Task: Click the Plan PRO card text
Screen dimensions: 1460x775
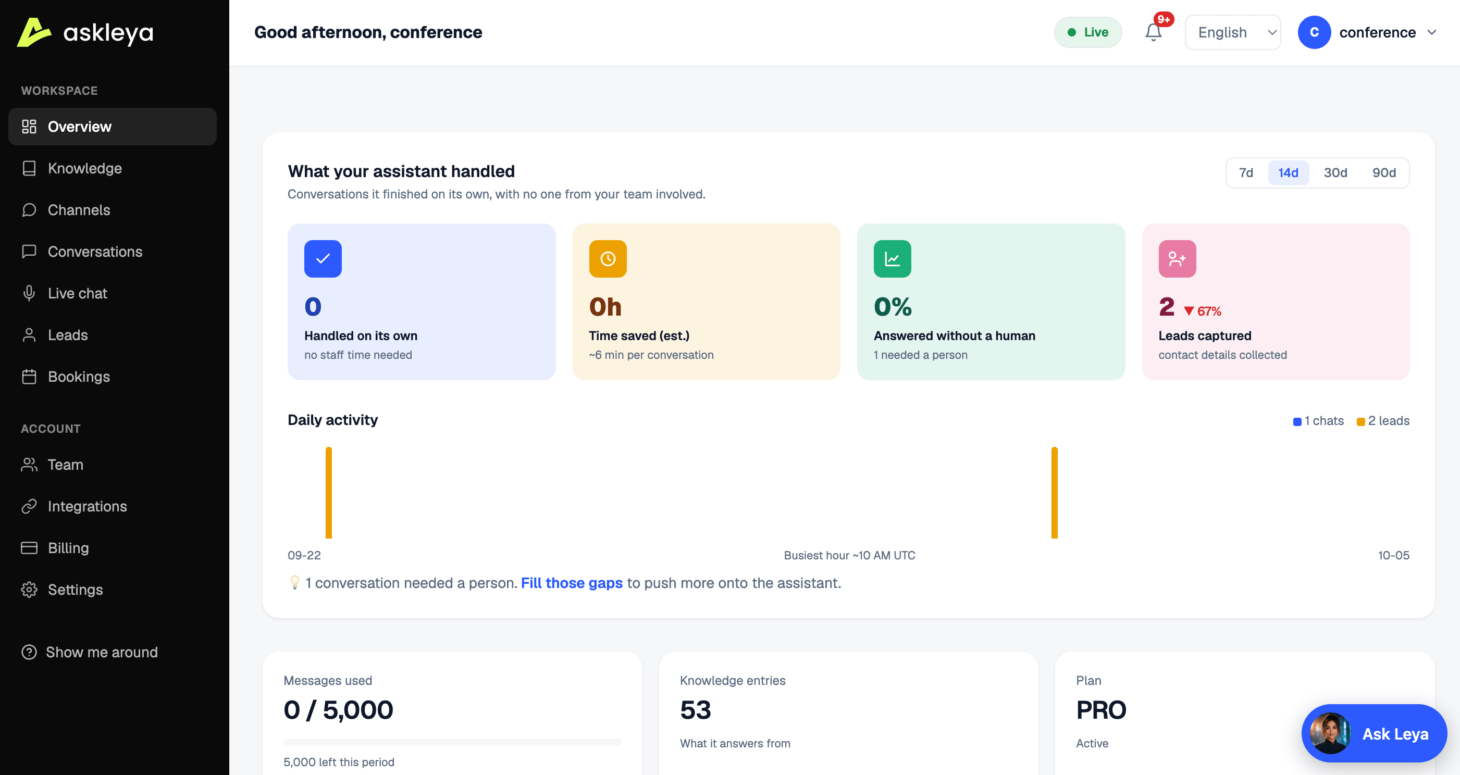Action: 1100,710
